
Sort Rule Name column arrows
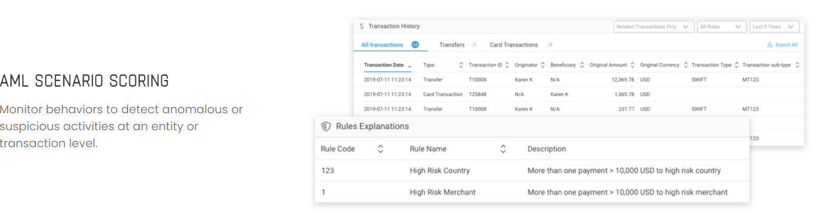tap(503, 148)
